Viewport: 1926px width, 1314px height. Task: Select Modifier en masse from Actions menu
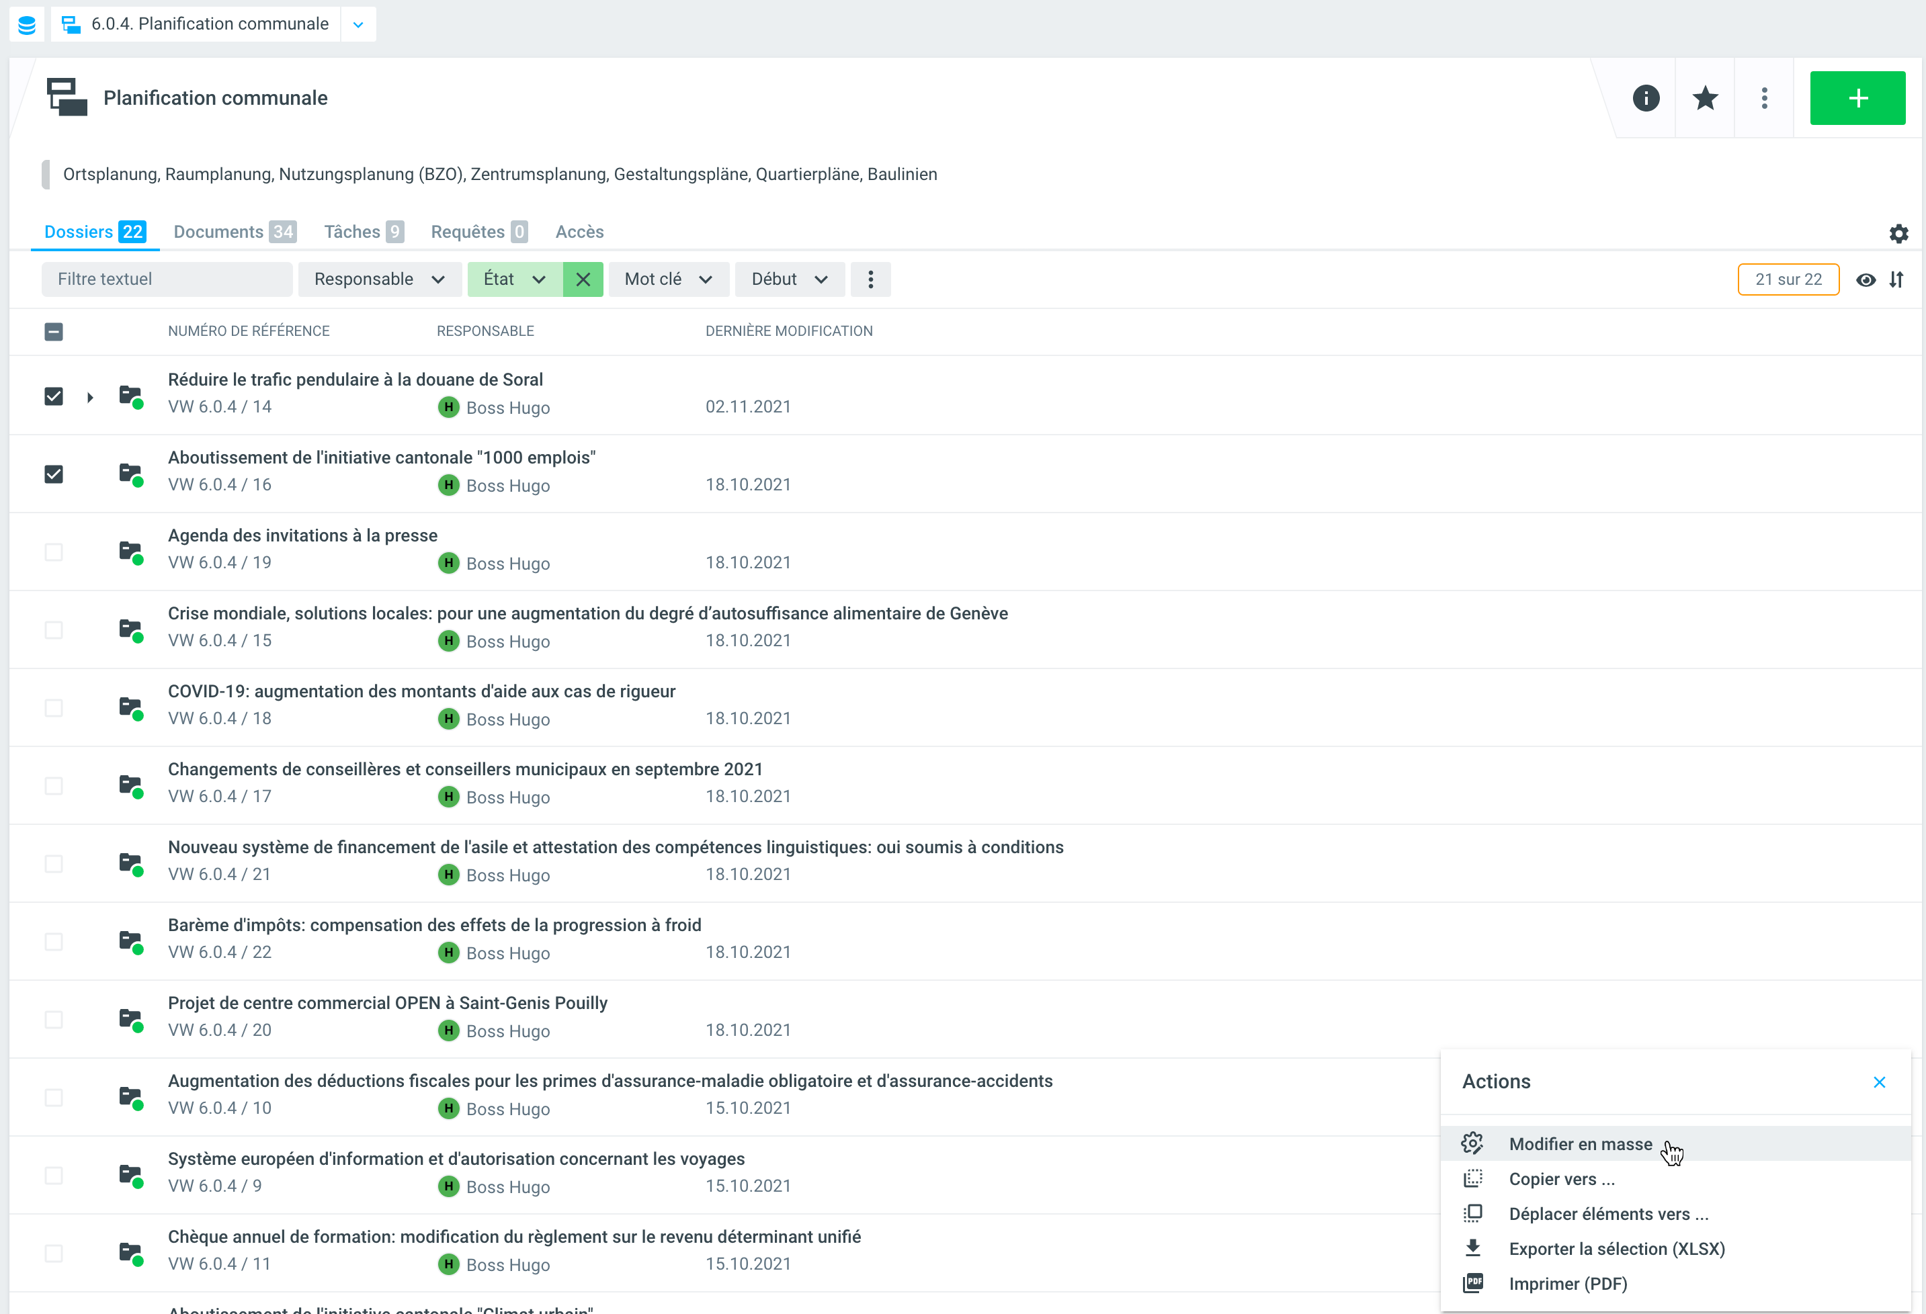click(x=1580, y=1143)
